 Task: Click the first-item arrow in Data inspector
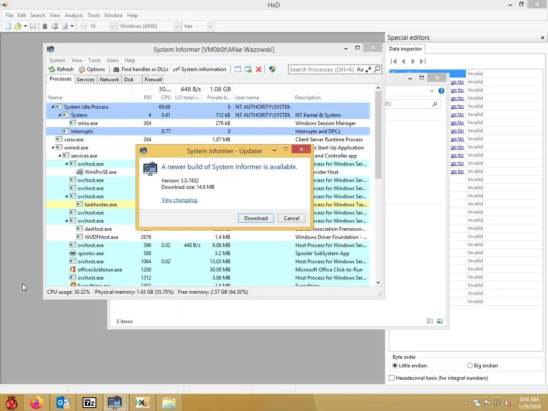point(394,62)
